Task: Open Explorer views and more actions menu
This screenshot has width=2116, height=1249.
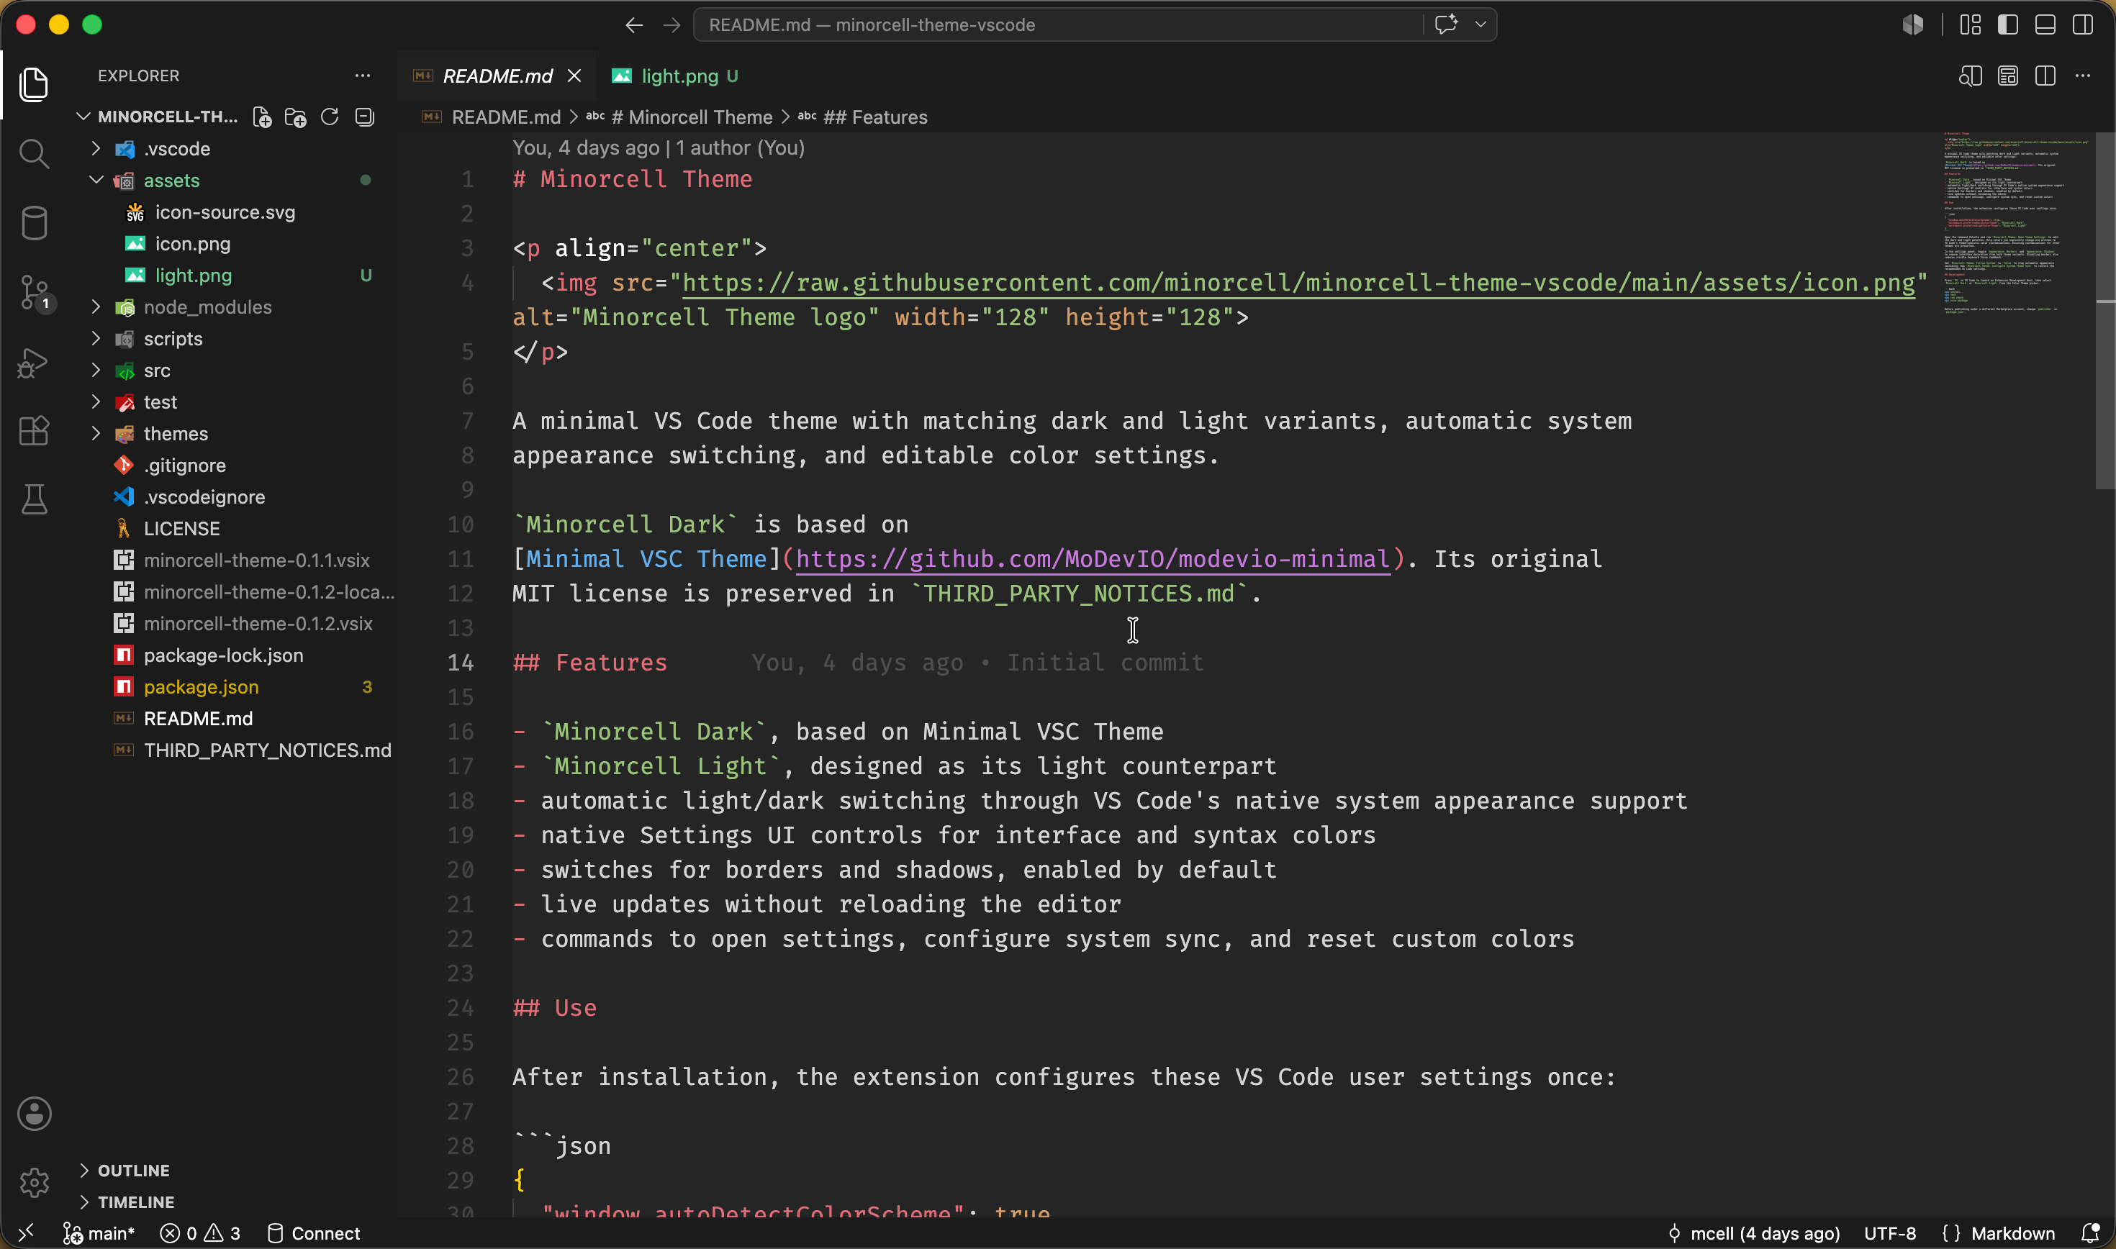Action: point(363,76)
